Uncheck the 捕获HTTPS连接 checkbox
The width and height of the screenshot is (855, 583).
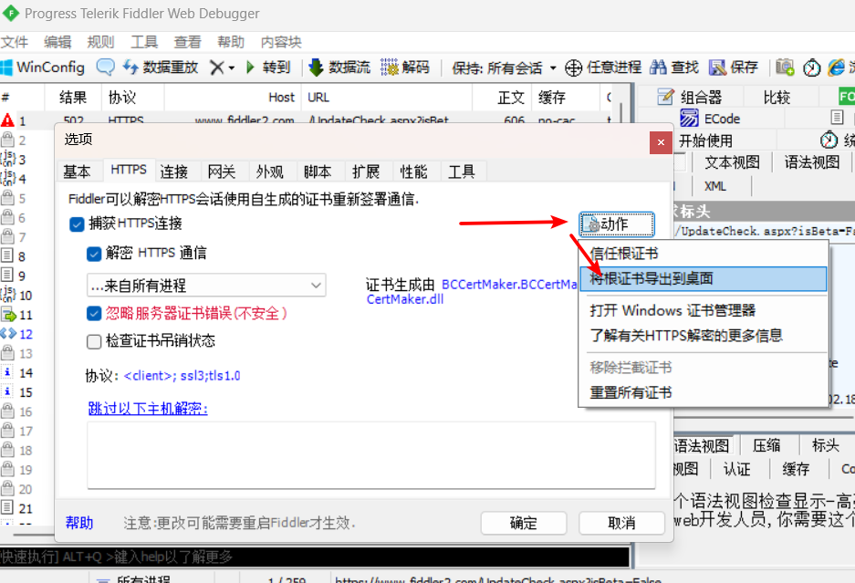pyautogui.click(x=77, y=224)
